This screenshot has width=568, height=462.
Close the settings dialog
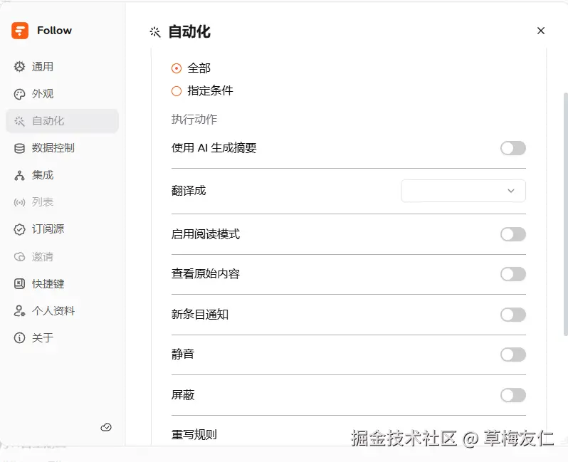[x=541, y=31]
